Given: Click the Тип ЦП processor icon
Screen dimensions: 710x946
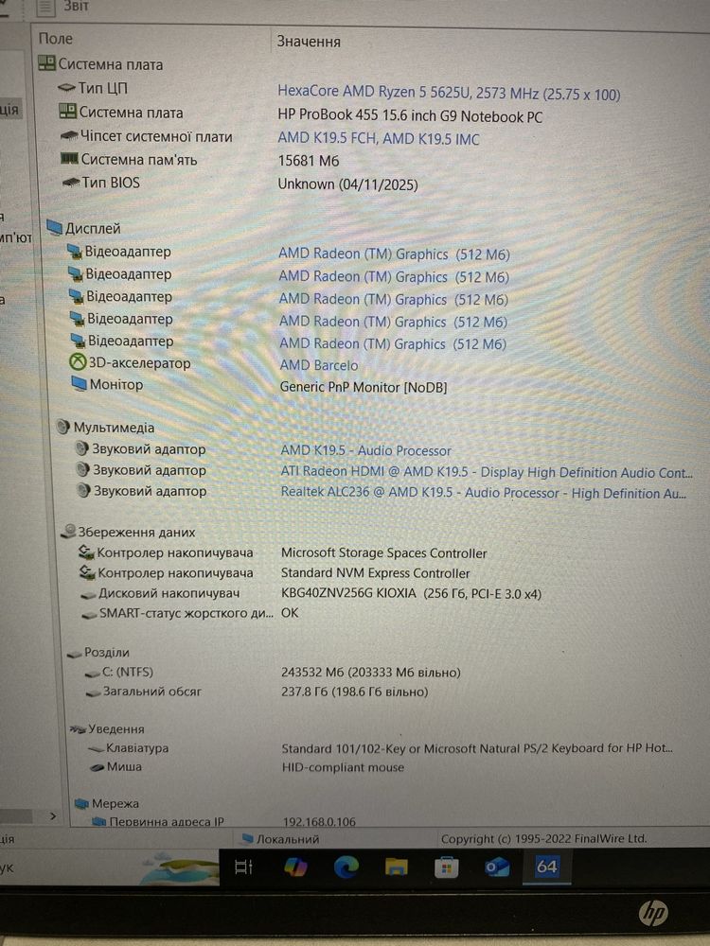Looking at the screenshot, I should pos(66,88).
